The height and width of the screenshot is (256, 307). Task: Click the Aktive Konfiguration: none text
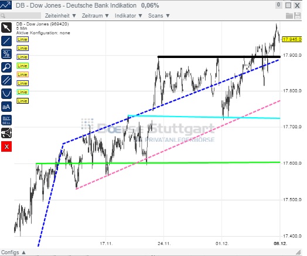43,33
